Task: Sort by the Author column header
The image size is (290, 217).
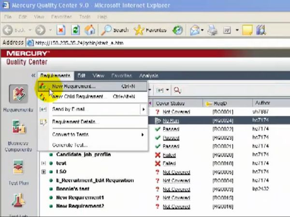Action: click(x=271, y=103)
